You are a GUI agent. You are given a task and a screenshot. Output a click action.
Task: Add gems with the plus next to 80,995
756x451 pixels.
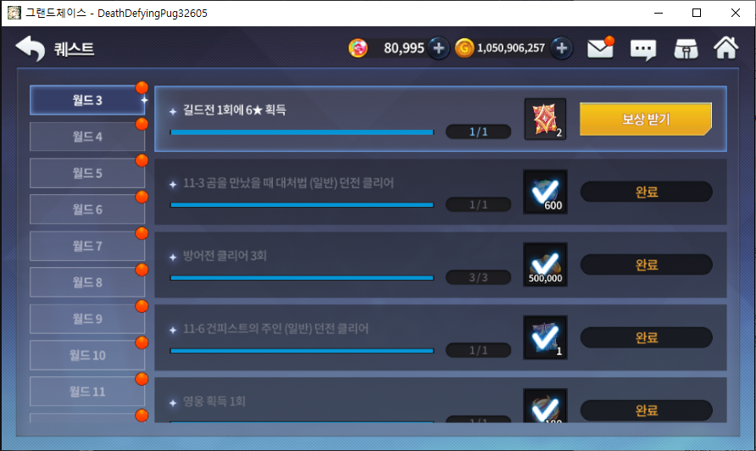point(438,48)
